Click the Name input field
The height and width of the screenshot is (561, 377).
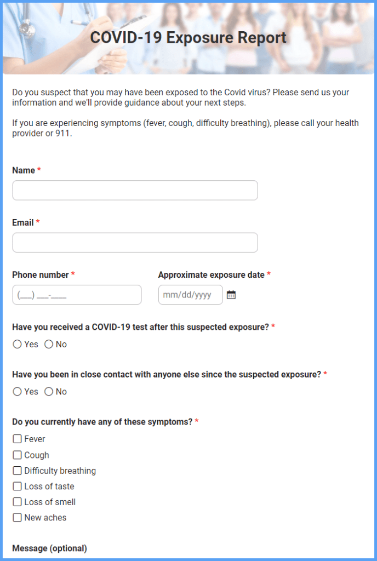[135, 190]
